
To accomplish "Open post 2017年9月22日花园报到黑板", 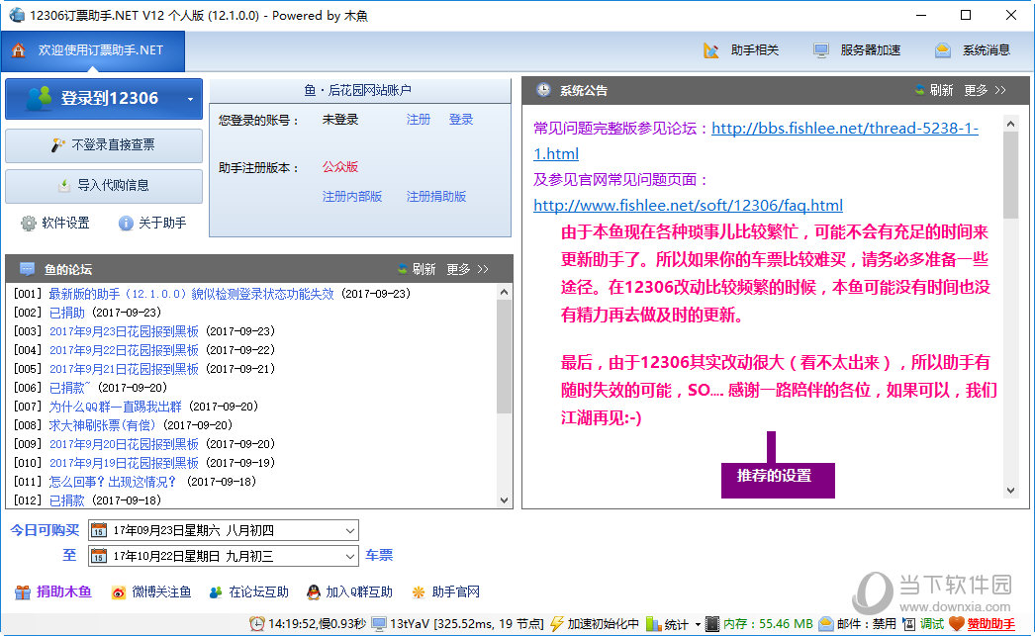I will click(x=124, y=350).
